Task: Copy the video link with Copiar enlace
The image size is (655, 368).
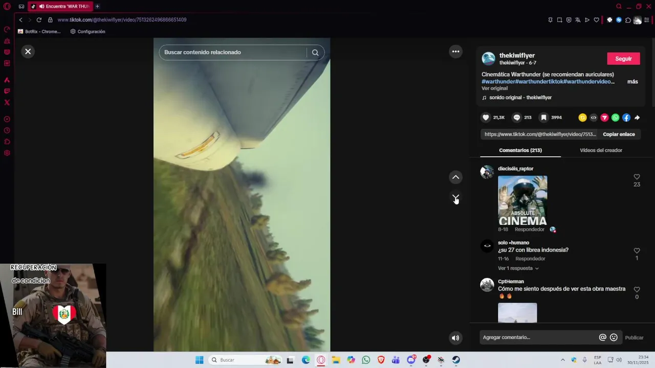Action: point(619,134)
